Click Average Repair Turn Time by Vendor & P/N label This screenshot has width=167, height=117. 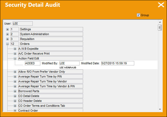51,86
